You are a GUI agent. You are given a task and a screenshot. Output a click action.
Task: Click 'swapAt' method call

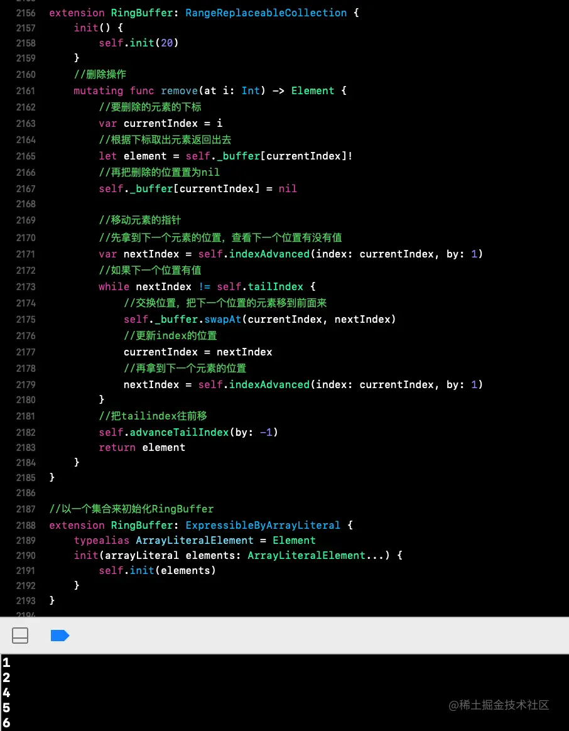click(223, 320)
